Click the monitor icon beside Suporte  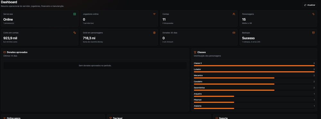point(217,118)
